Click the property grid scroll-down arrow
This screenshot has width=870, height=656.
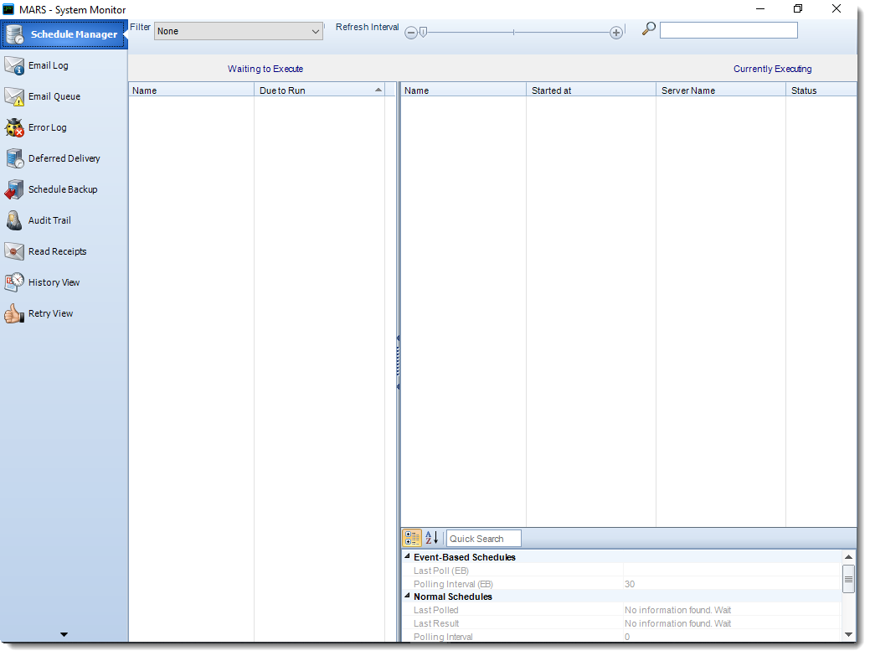pyautogui.click(x=848, y=634)
